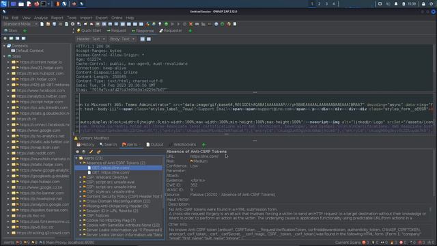
Task: Open the Tools menu
Action: click(72, 18)
